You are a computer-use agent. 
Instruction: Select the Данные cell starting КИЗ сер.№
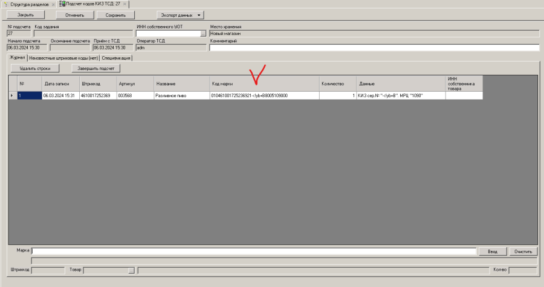click(x=401, y=95)
